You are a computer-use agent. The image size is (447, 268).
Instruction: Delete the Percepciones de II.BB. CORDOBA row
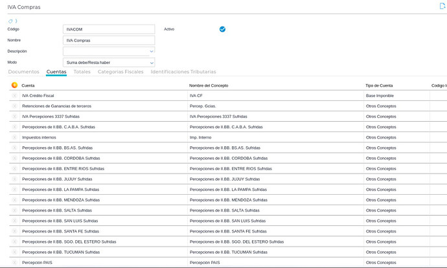(14, 159)
